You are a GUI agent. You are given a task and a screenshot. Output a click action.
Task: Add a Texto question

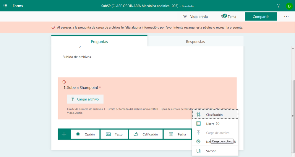coord(114,134)
